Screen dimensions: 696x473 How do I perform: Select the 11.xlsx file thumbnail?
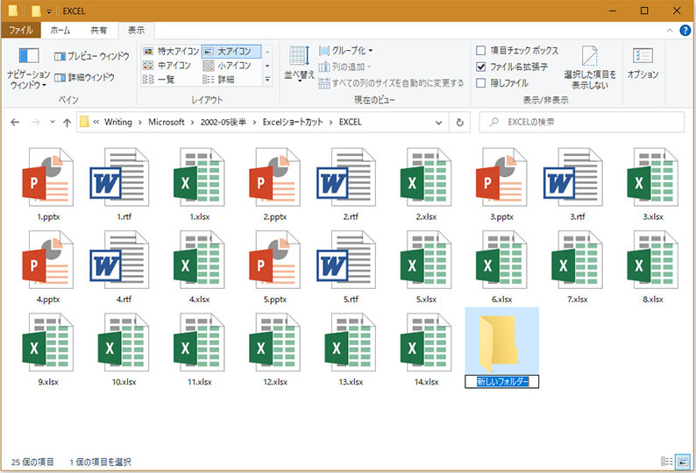point(199,342)
